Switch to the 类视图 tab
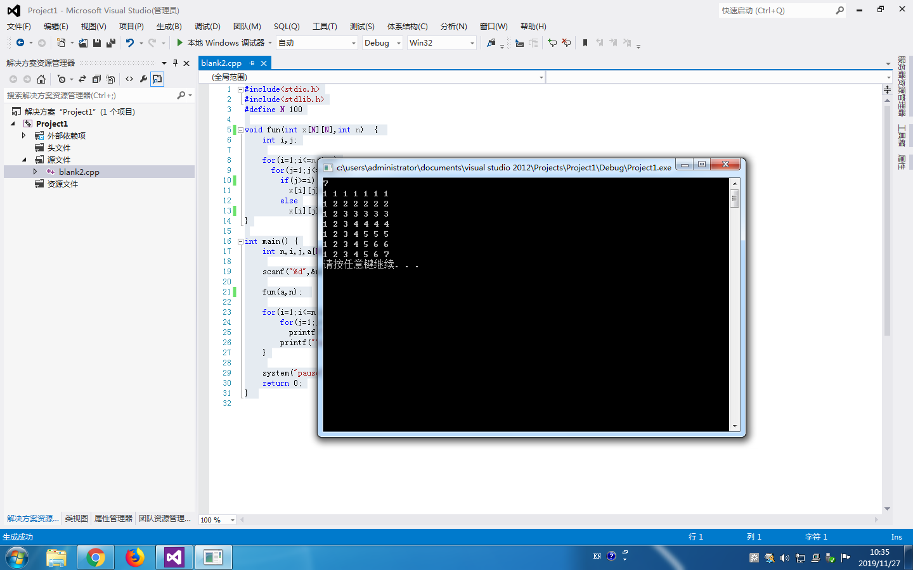This screenshot has width=913, height=570. [x=76, y=519]
